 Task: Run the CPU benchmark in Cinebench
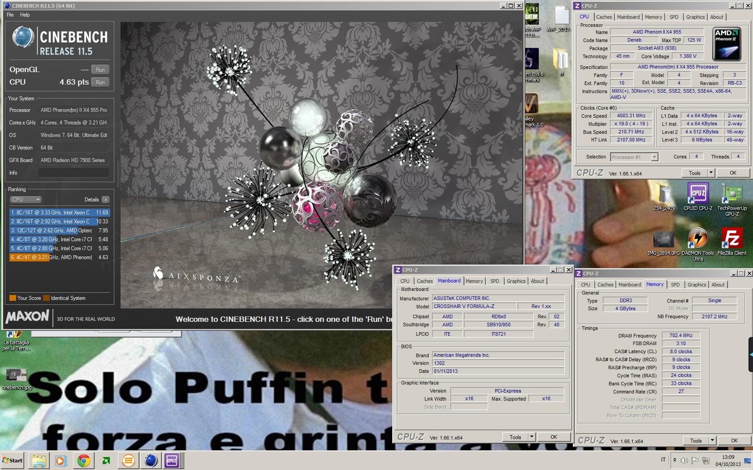[x=100, y=82]
